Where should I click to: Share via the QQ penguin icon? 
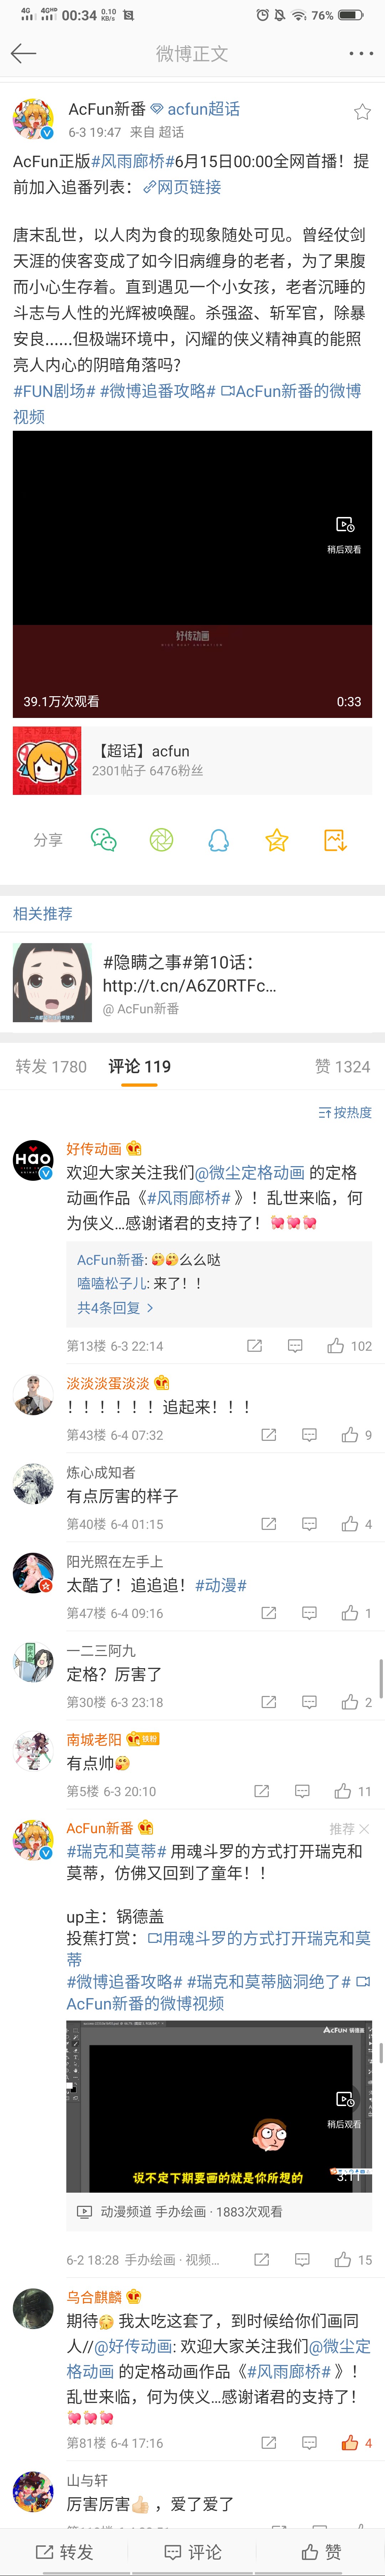point(218,840)
